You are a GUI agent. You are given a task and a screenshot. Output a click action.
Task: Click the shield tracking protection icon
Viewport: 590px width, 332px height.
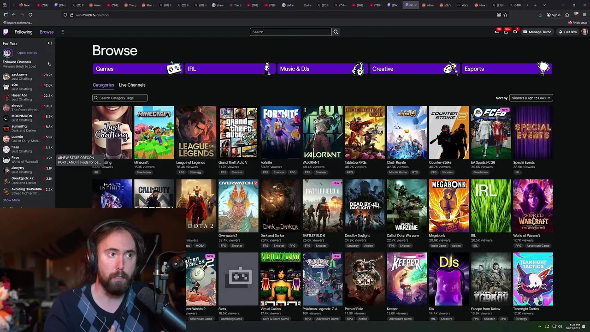tap(65, 15)
